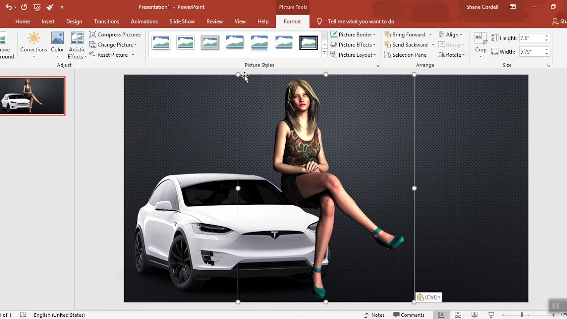Open the Reset Picture dropdown arrow
567x319 pixels.
click(132, 55)
